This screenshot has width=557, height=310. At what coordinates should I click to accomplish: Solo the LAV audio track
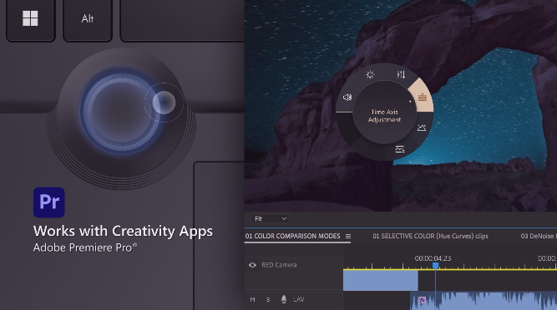(268, 300)
